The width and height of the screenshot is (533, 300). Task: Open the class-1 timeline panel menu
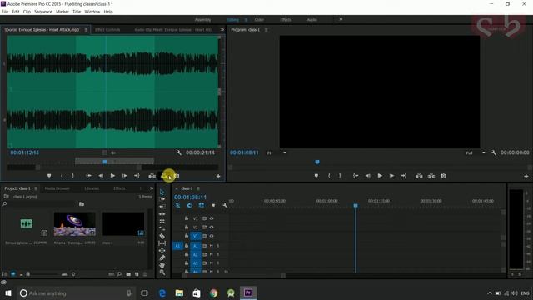[x=198, y=188]
